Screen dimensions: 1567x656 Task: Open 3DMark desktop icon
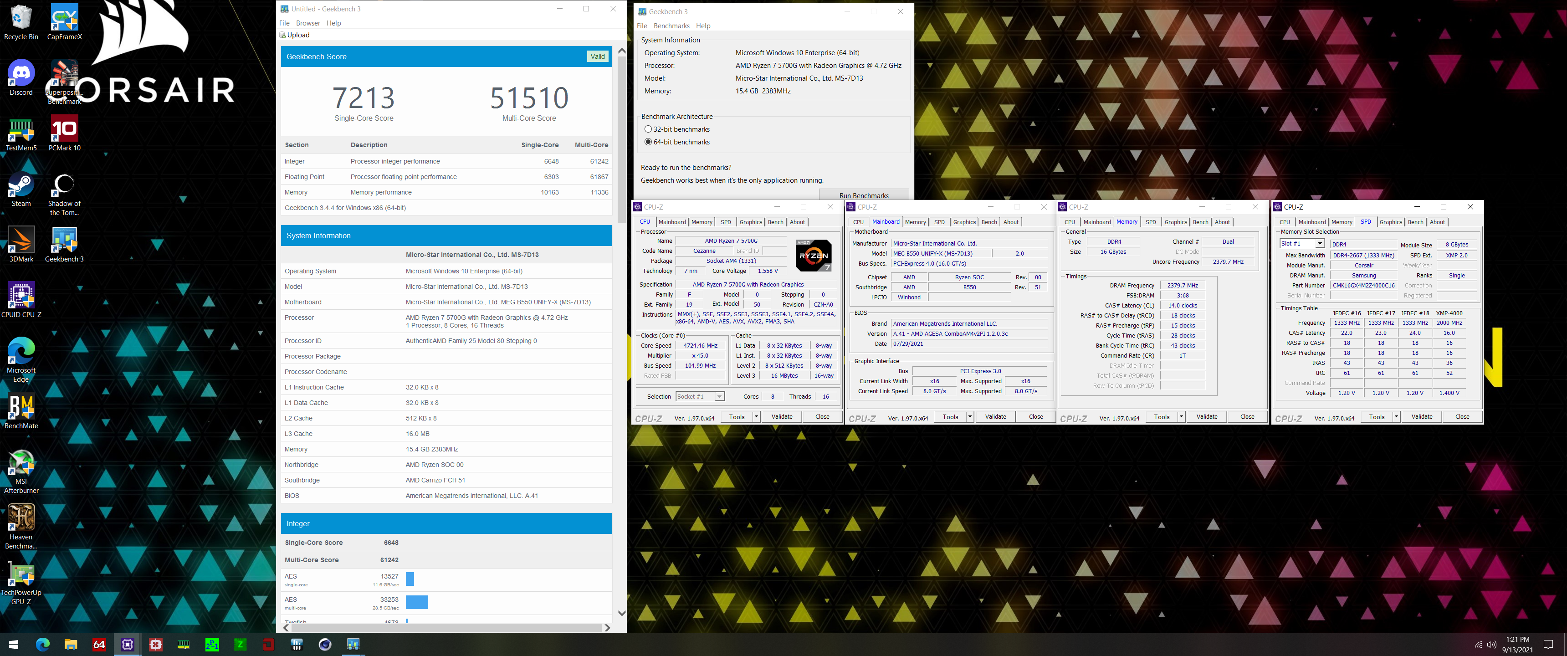click(x=20, y=245)
